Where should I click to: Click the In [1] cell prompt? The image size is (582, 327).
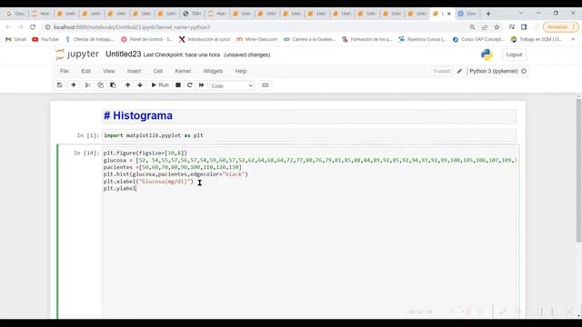[x=88, y=135]
